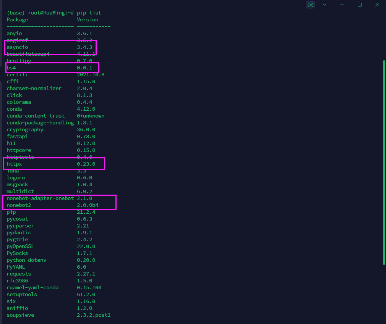Select the 'python-dotenv' package name

(26, 261)
